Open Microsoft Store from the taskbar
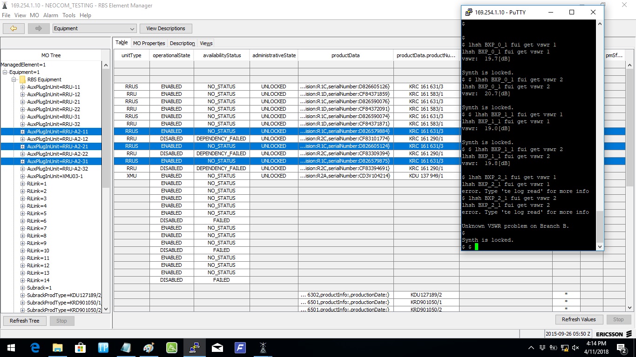This screenshot has width=636, height=357. [x=81, y=347]
